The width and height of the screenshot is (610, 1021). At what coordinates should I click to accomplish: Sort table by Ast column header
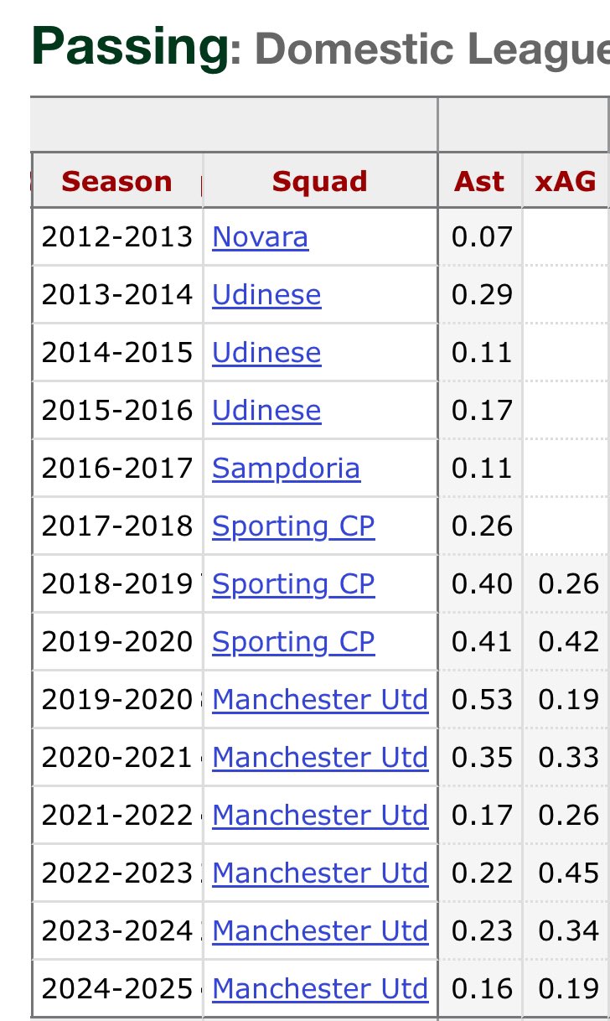coord(480,181)
